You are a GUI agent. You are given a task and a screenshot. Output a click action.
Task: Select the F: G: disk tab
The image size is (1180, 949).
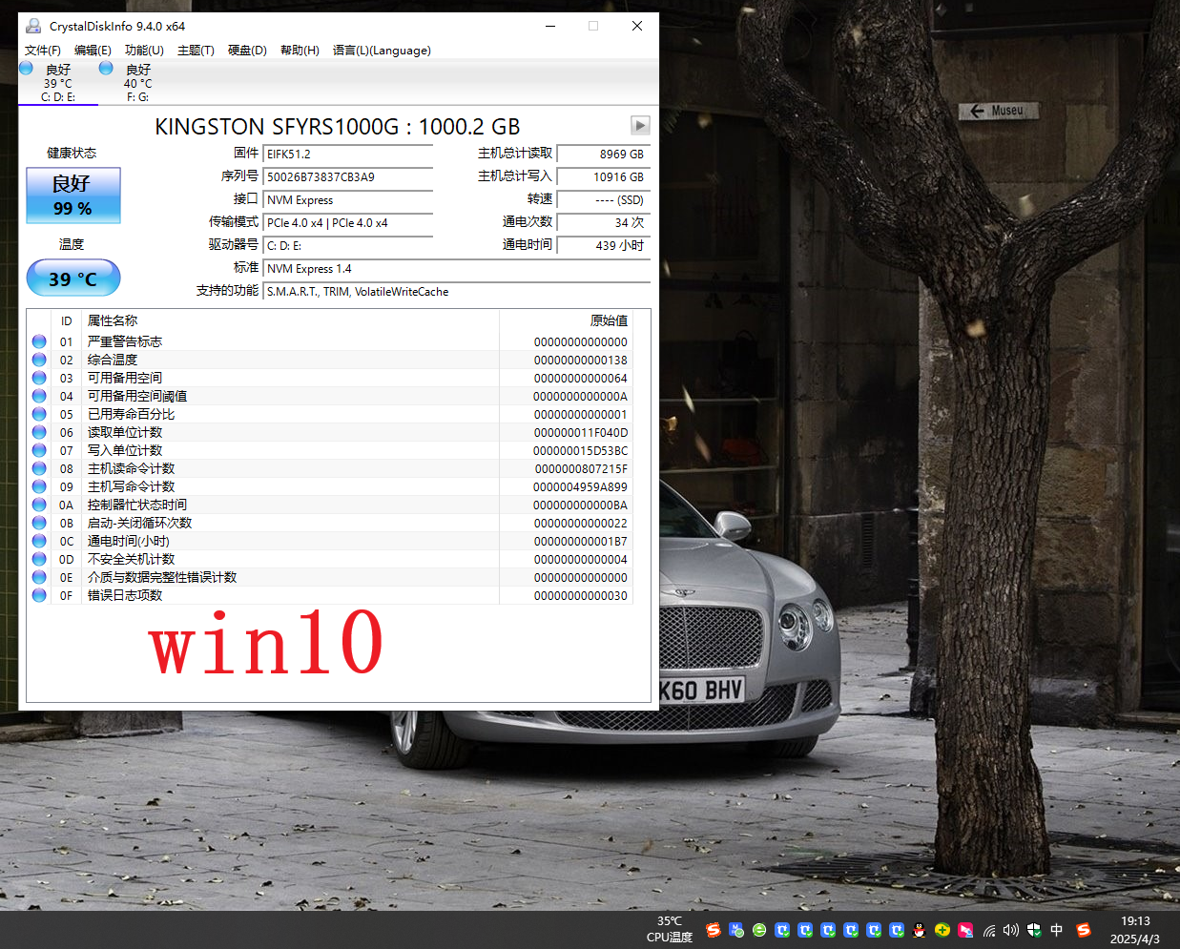(x=137, y=83)
